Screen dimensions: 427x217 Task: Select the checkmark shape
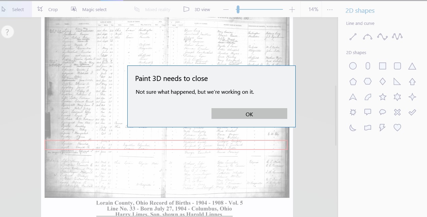click(412, 112)
